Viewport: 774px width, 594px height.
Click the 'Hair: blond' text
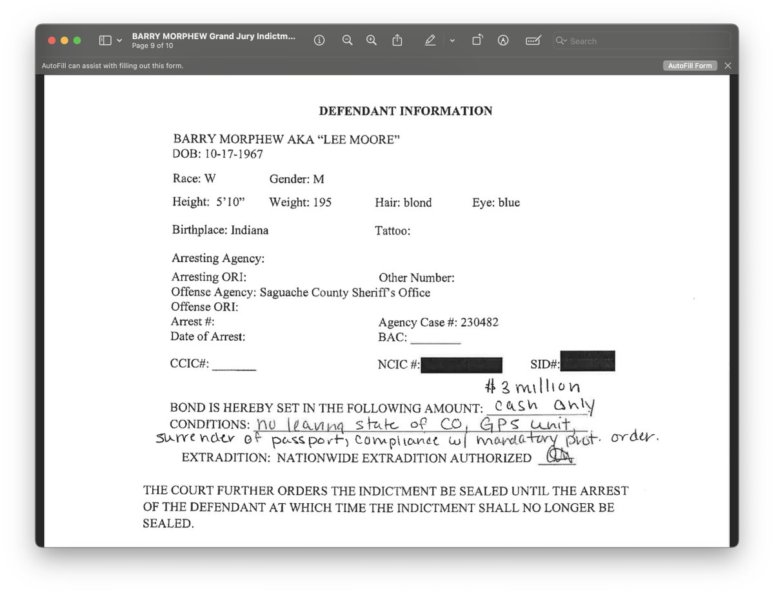(403, 202)
